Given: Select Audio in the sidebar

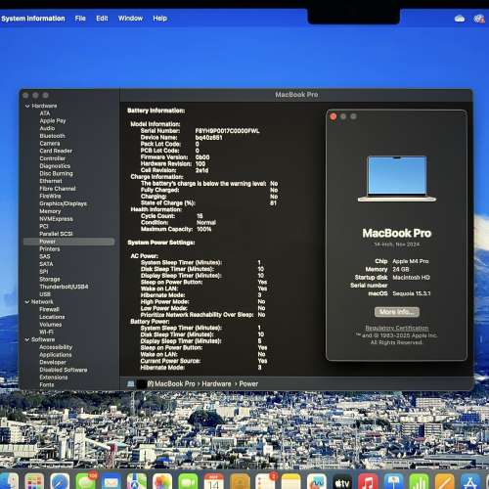Looking at the screenshot, I should point(47,128).
